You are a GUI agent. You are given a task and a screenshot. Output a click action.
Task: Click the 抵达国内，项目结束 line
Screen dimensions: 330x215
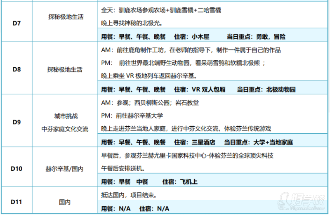(x=128, y=194)
